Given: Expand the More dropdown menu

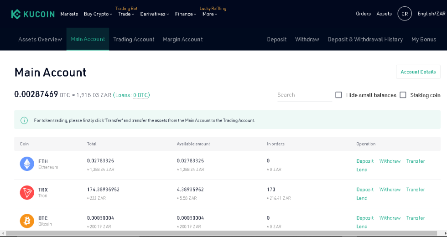Looking at the screenshot, I should (210, 14).
